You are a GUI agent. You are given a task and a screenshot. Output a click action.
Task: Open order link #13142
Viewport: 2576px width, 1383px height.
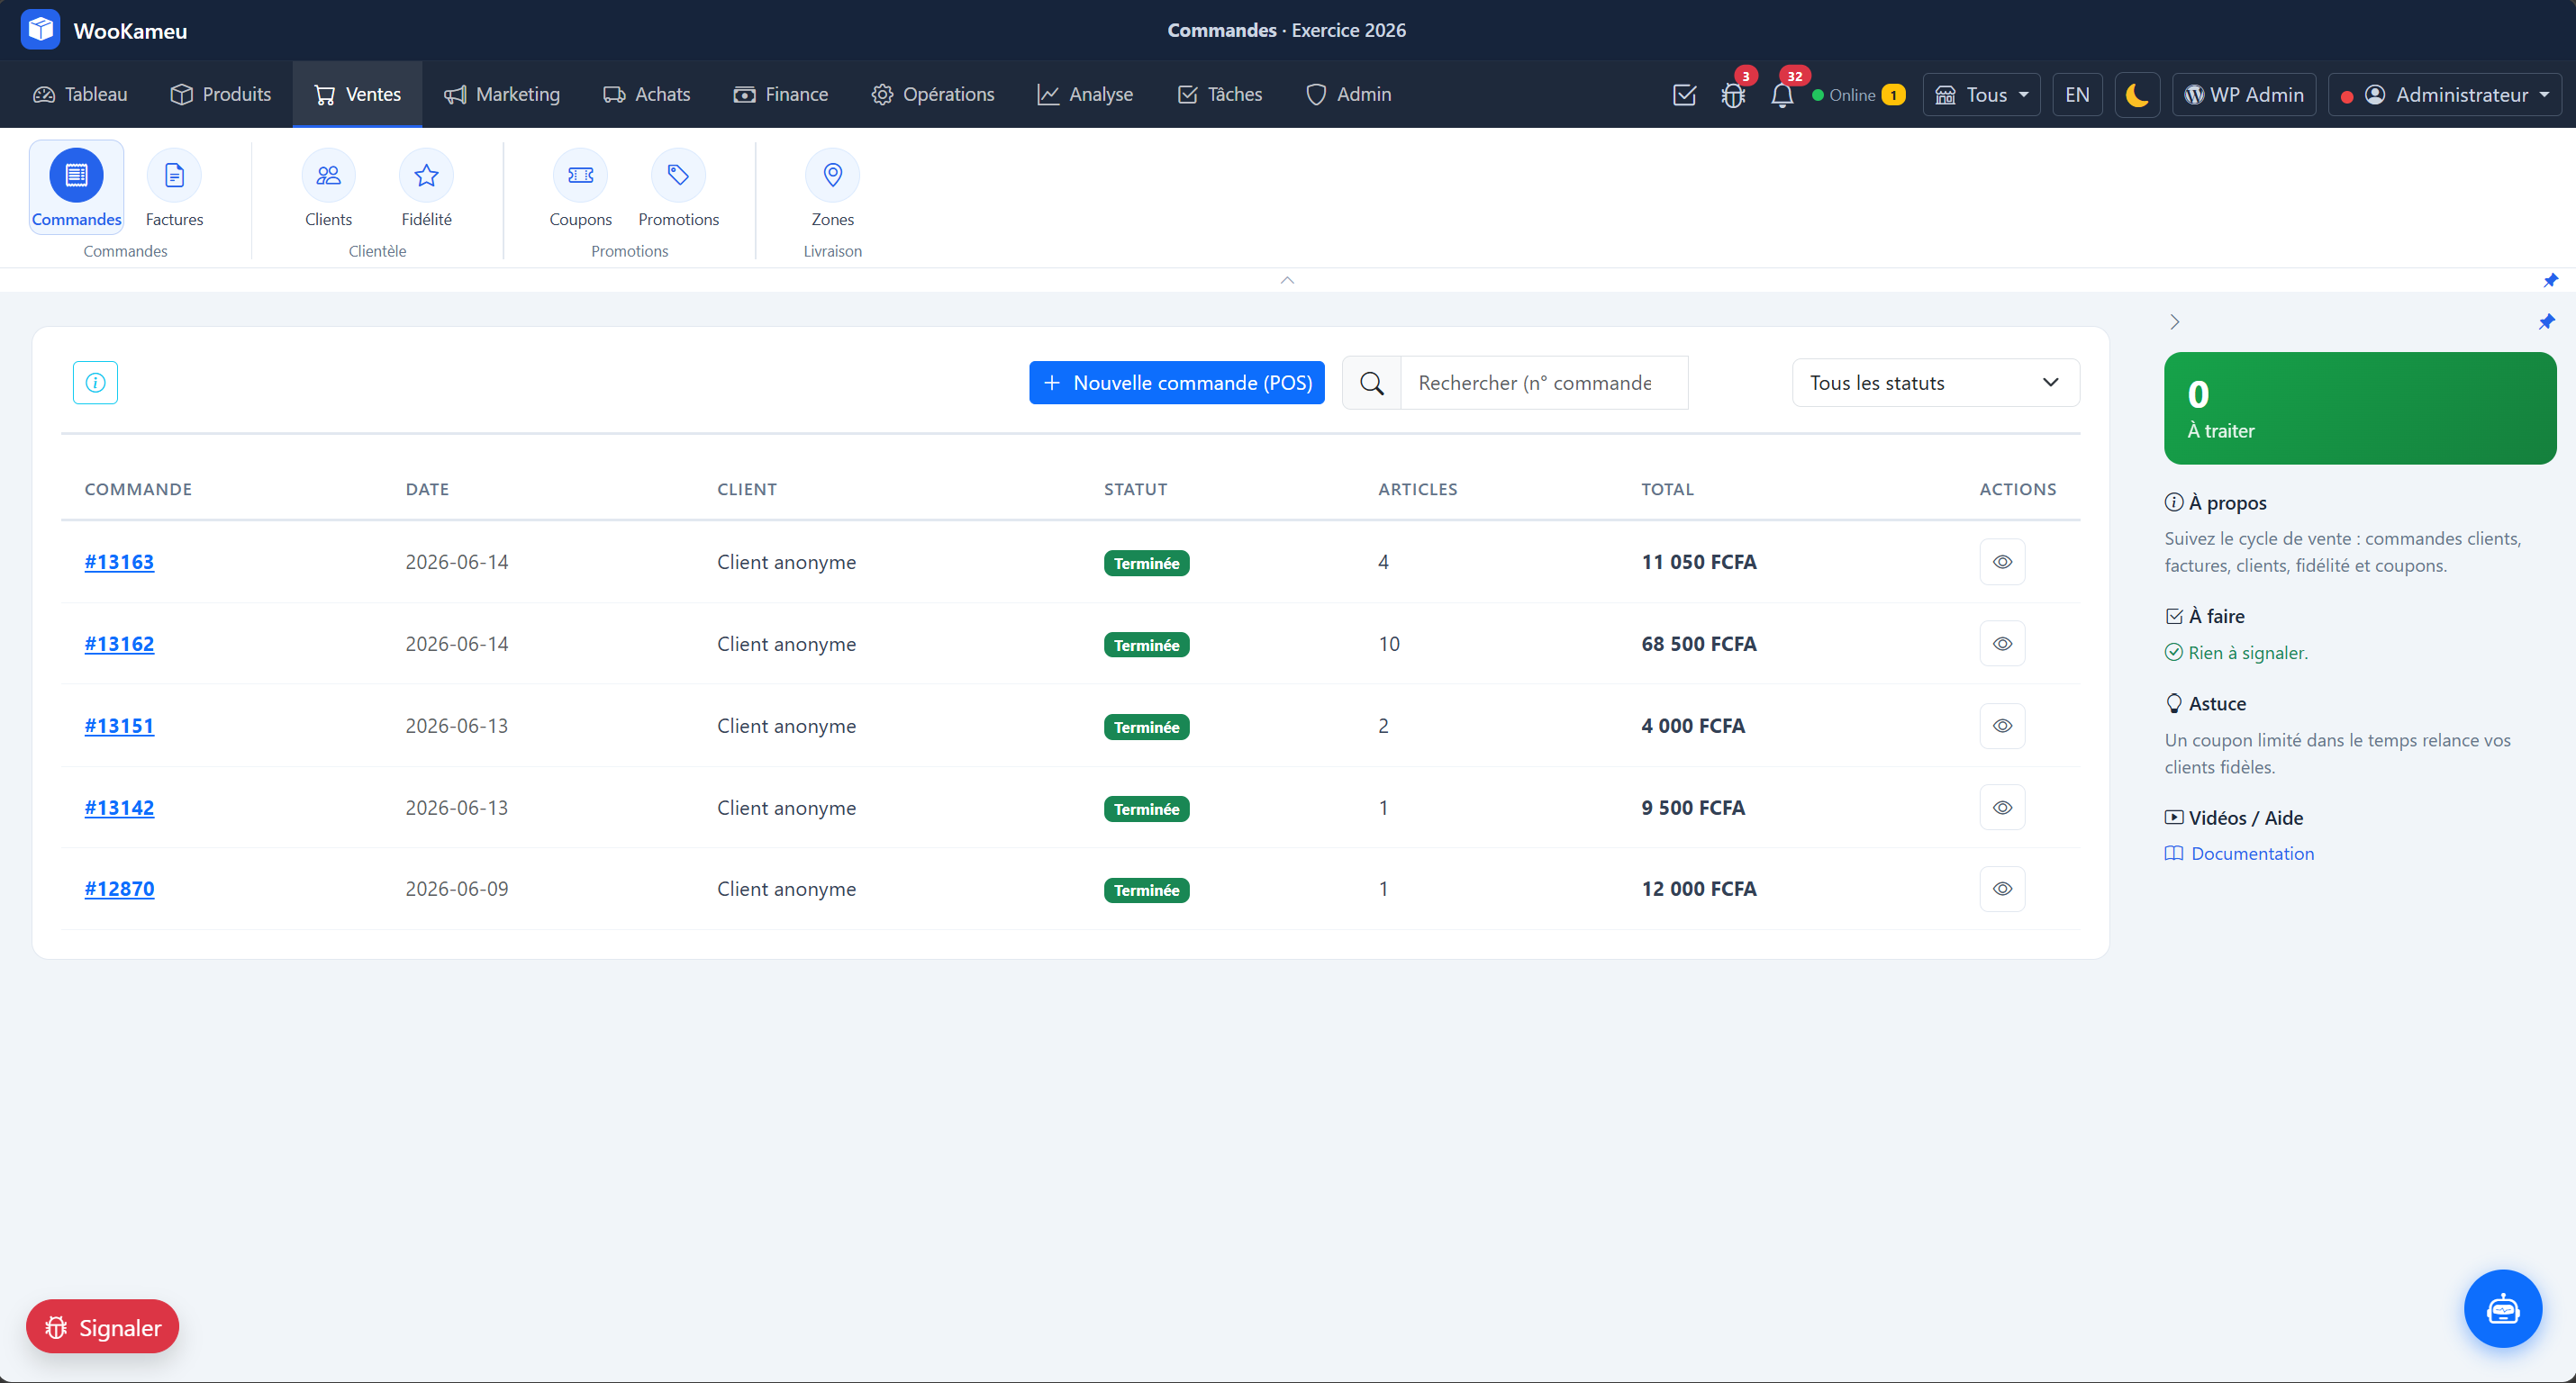tap(119, 808)
